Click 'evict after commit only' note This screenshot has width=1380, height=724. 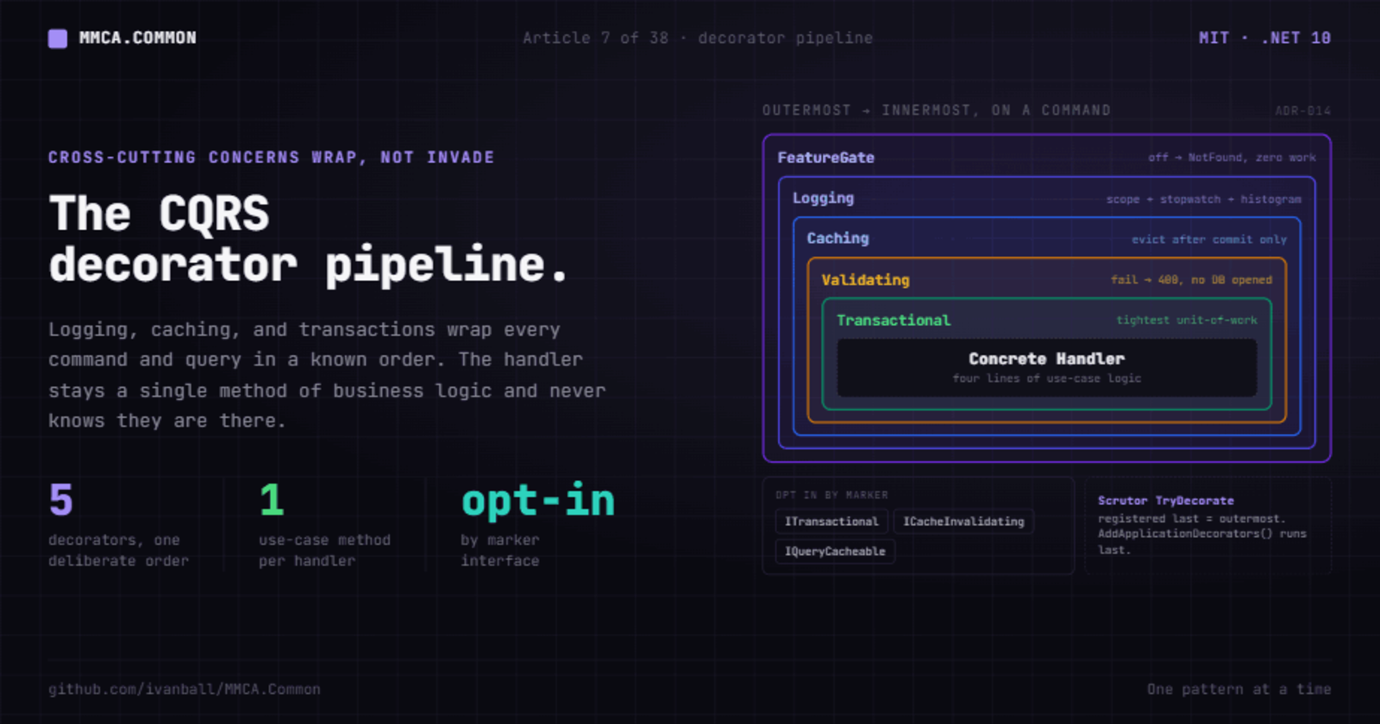1209,240
